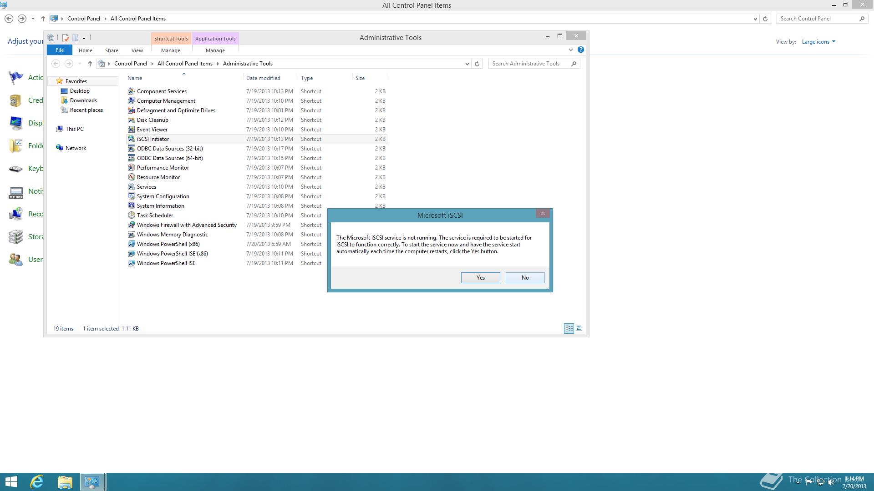Open Manage tab under Application Tools
Image resolution: width=874 pixels, height=491 pixels.
(x=215, y=50)
